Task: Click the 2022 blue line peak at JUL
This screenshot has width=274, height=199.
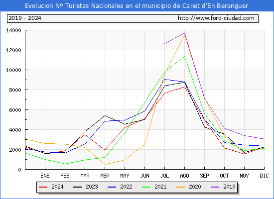Action: 164,80
